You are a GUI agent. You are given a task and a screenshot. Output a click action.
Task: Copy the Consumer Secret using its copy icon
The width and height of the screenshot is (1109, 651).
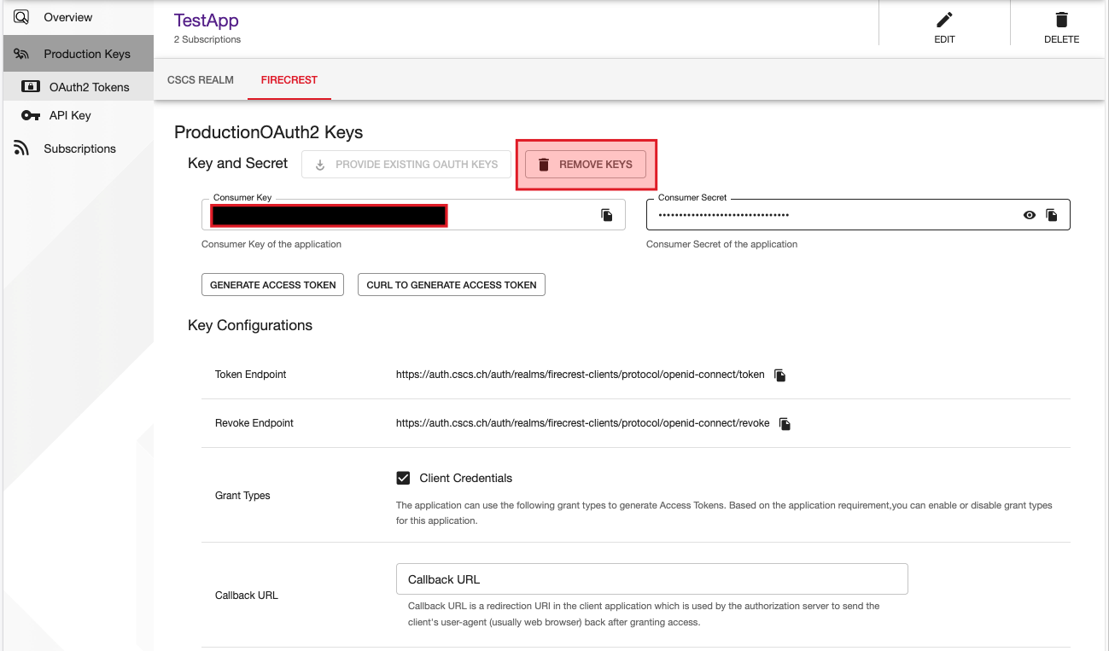point(1053,215)
